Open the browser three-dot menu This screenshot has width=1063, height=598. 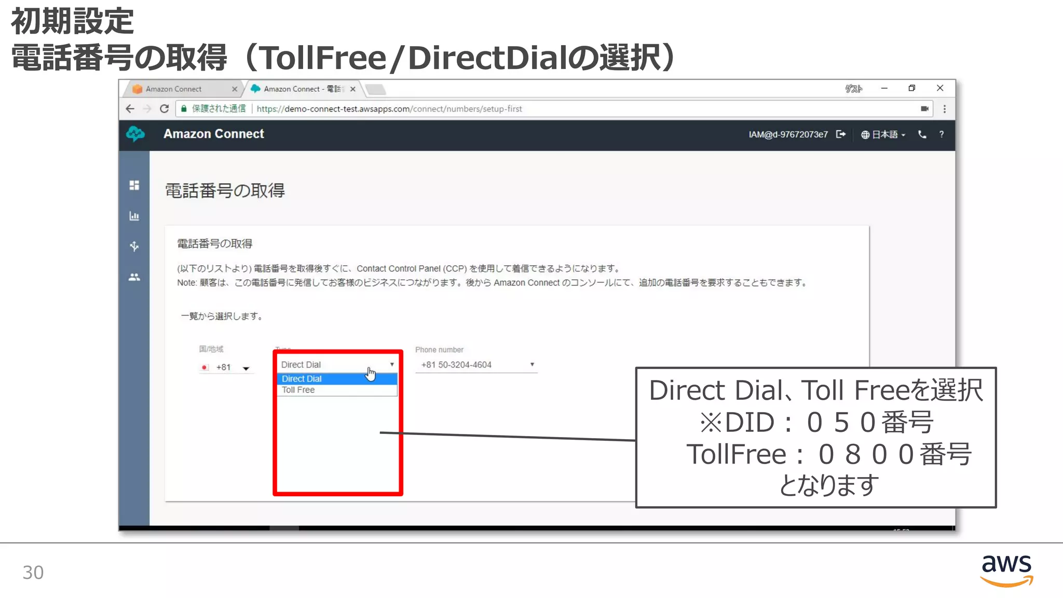[945, 108]
